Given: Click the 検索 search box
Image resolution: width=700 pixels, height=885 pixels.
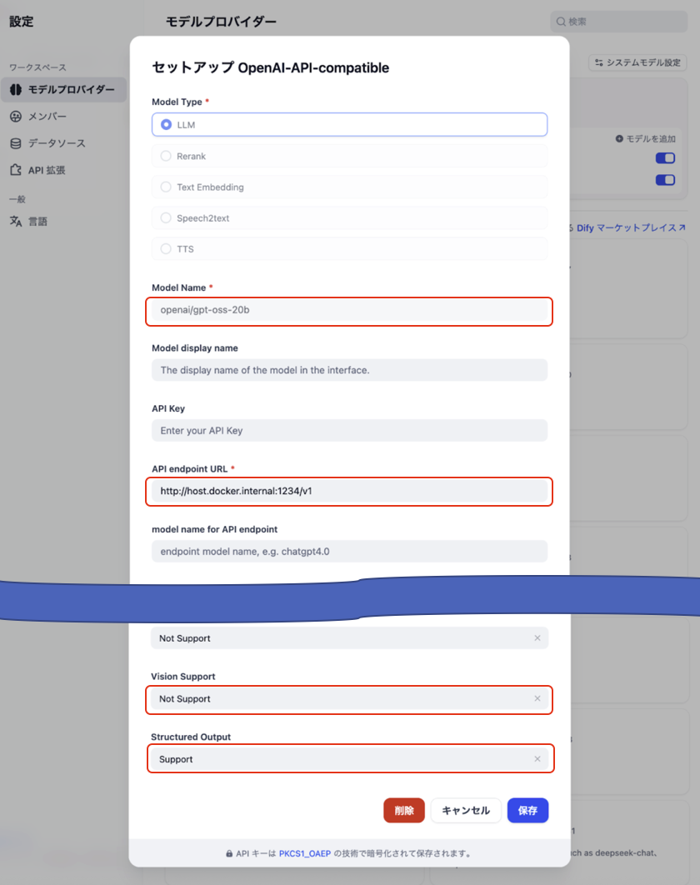Looking at the screenshot, I should click(618, 22).
